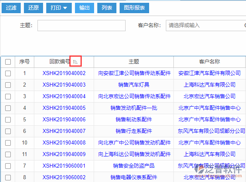Click the sort icon in 回款编号 header
Viewport: 246px width, 182px height.
pos(76,61)
